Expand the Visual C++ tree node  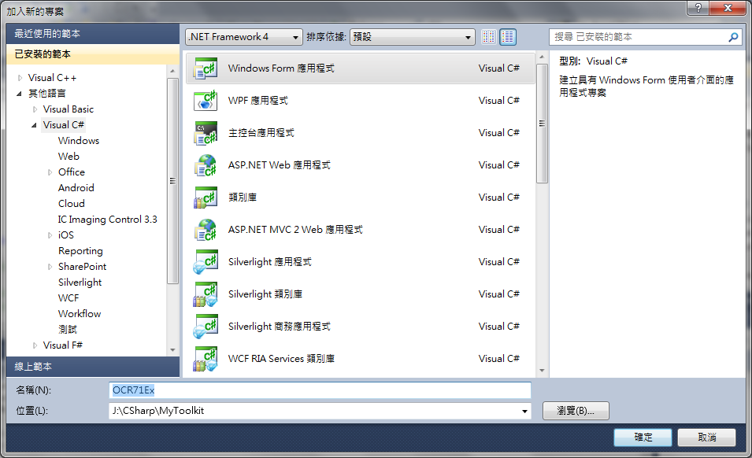tap(20, 78)
